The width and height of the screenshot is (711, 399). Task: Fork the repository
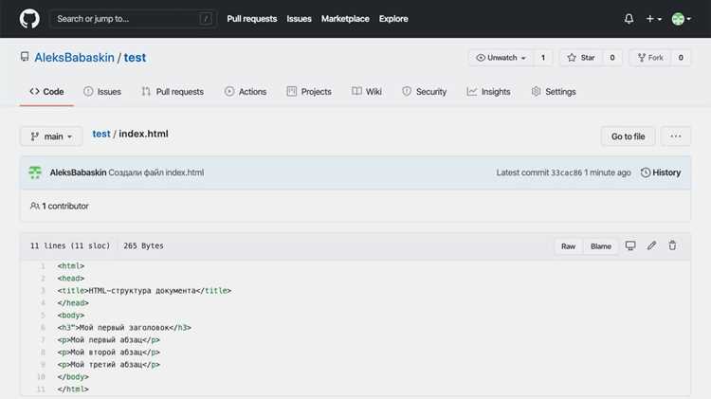(x=649, y=58)
